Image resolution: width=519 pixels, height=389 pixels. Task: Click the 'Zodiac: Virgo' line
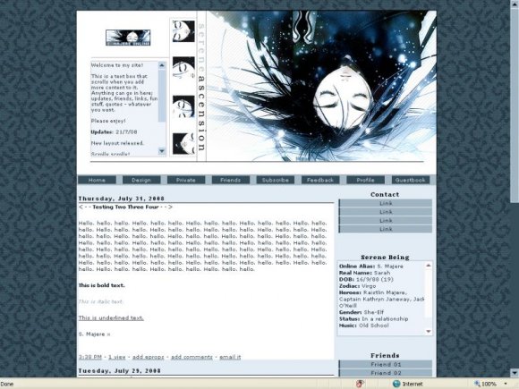357,286
